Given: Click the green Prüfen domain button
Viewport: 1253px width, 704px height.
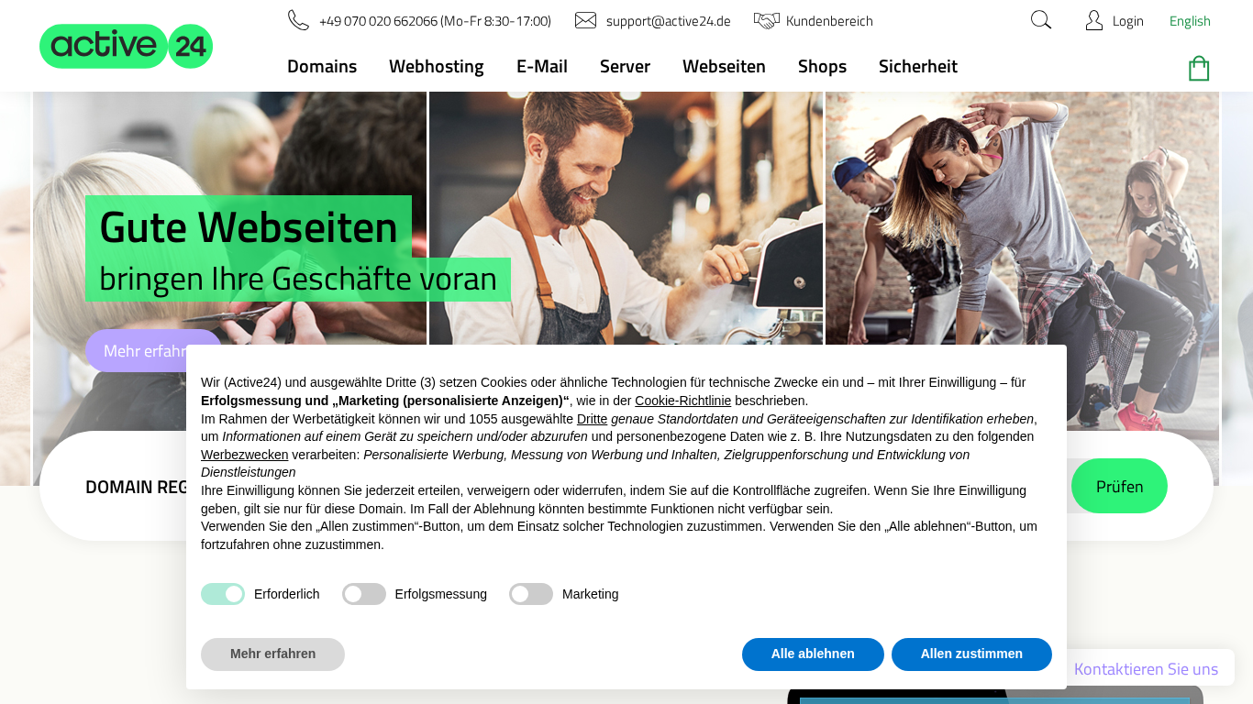Looking at the screenshot, I should [1119, 486].
